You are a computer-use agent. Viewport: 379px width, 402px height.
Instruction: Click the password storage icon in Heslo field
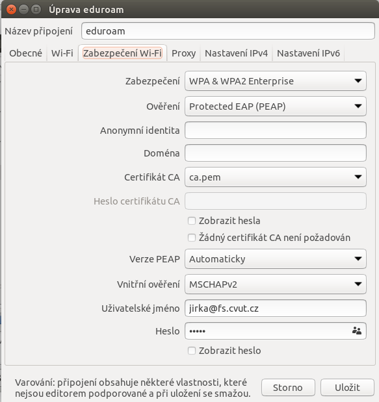357,331
